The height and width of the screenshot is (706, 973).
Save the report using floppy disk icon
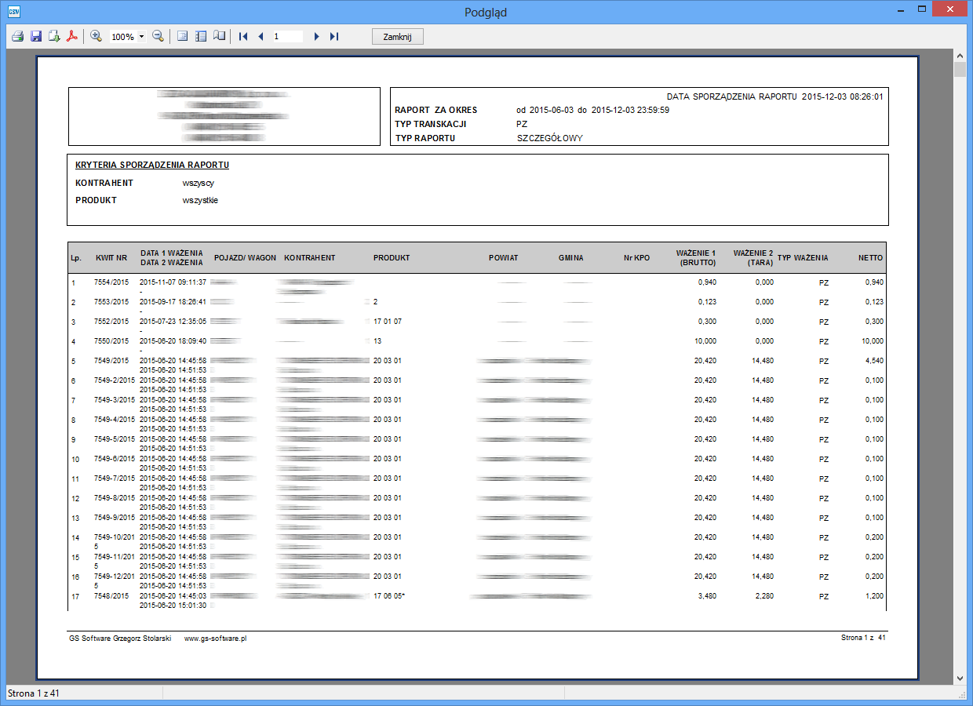35,36
